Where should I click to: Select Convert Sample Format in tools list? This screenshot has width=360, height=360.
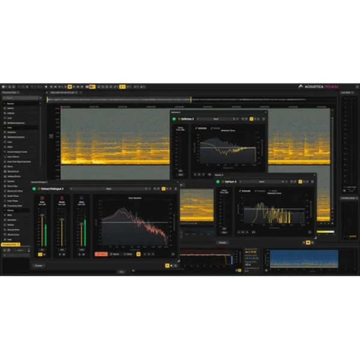[x=17, y=152]
